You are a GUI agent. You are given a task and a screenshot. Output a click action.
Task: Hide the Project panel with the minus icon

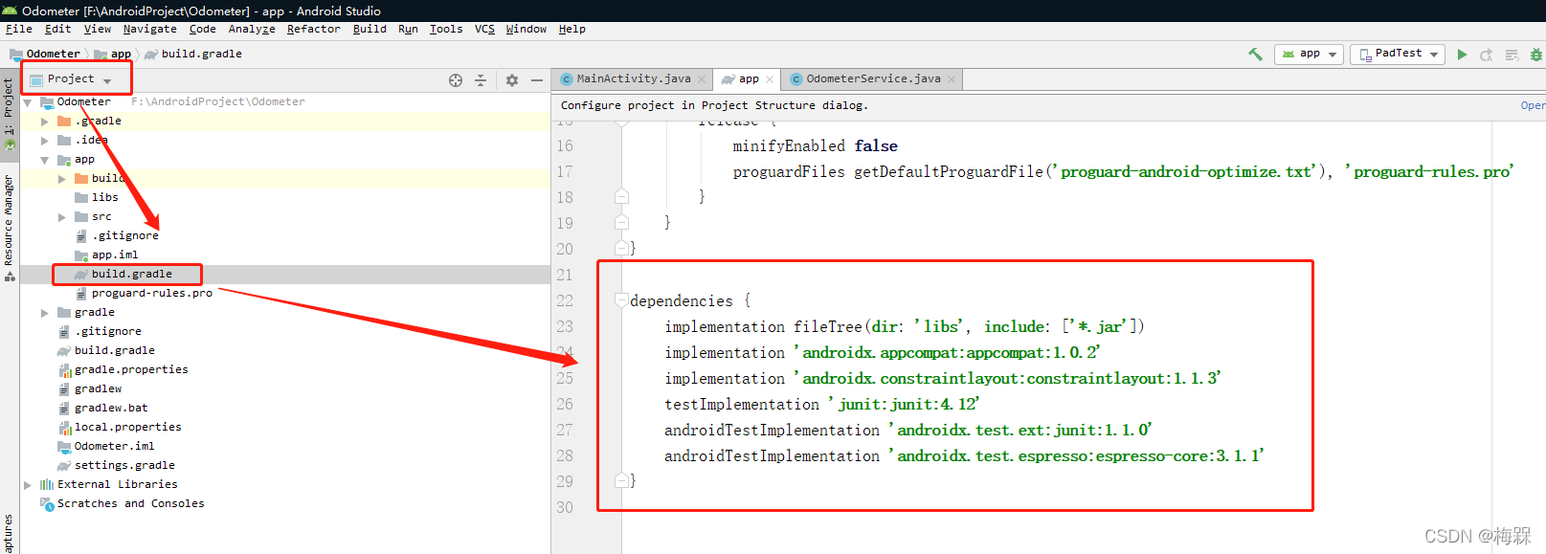tap(537, 80)
